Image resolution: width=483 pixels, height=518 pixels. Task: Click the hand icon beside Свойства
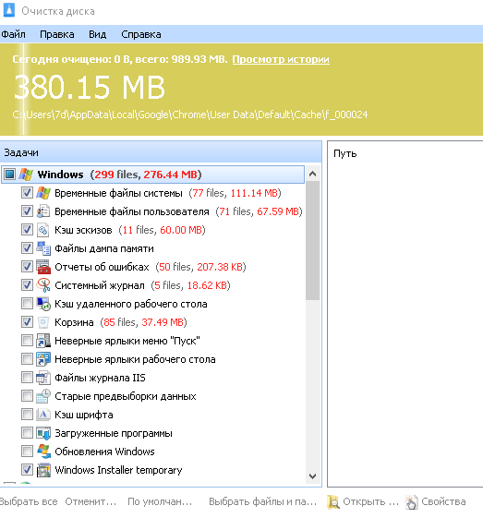(411, 501)
